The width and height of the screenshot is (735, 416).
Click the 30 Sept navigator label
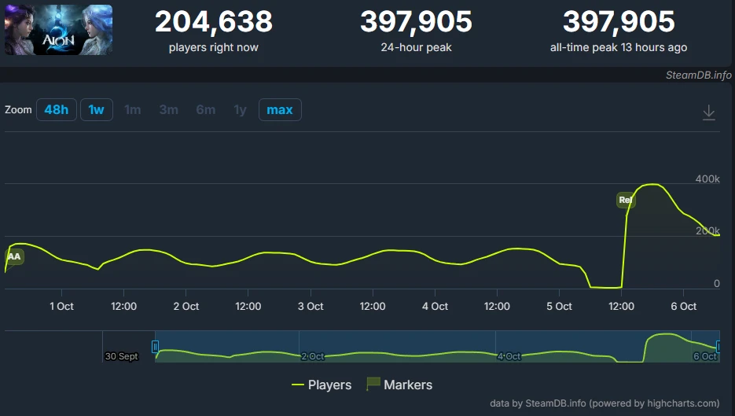tap(121, 356)
